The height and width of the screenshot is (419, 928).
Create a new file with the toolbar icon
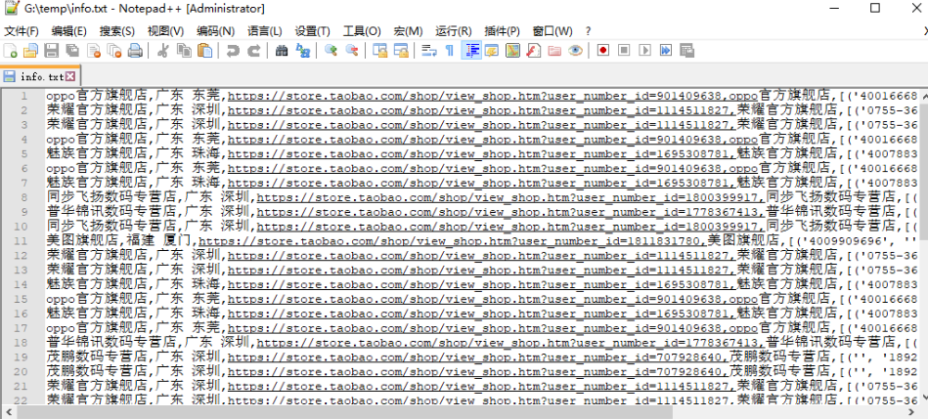point(10,51)
